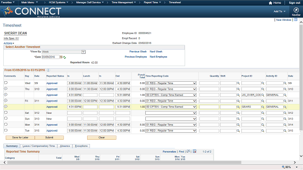The width and height of the screenshot is (303, 170).
Task: Click the Home house icon
Action: coord(270,3)
